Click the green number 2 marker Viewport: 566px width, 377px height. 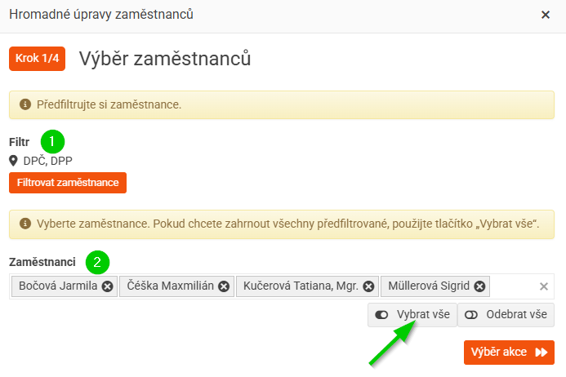click(x=97, y=262)
